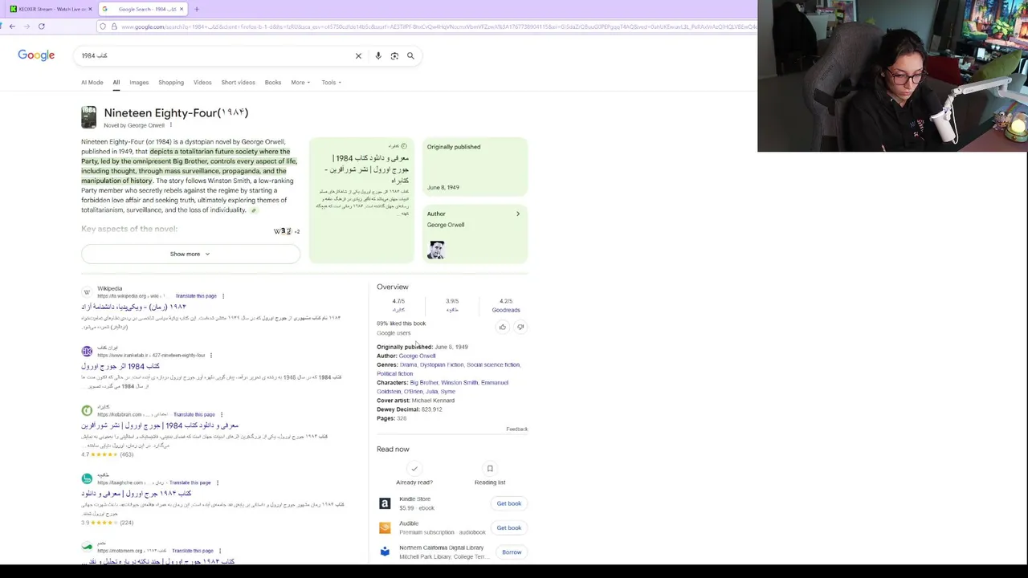This screenshot has width=1028, height=578.
Task: Switch to AI Mode tab
Action: [92, 82]
